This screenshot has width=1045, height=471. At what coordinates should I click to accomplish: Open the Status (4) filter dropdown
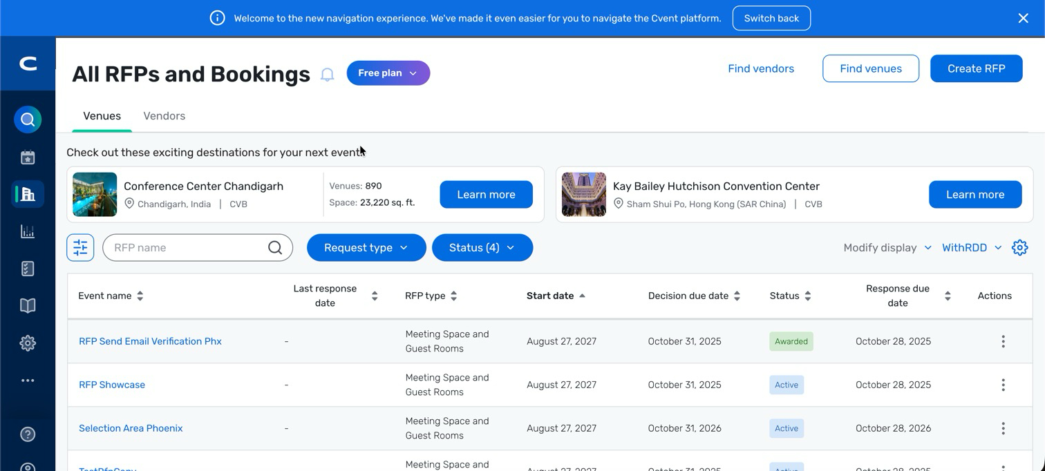[x=482, y=247]
